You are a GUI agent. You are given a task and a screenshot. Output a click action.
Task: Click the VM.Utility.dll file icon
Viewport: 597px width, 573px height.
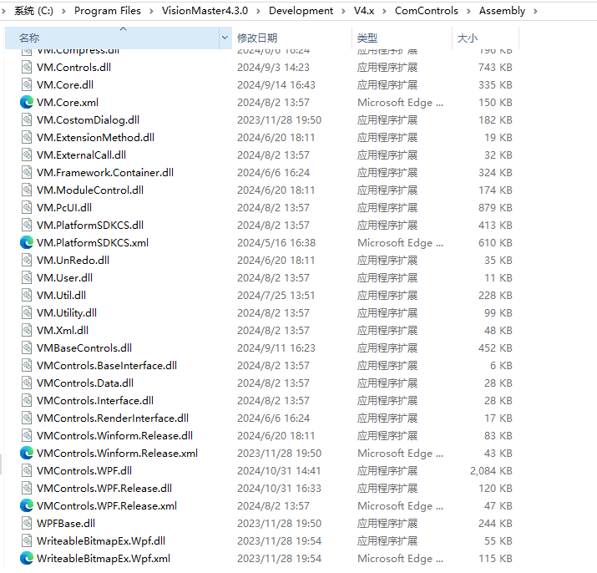click(27, 312)
